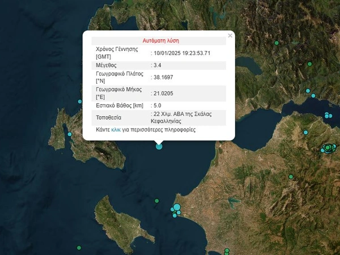
Task: Click the cyan marker pair at far right coast
Action: click(x=327, y=116)
